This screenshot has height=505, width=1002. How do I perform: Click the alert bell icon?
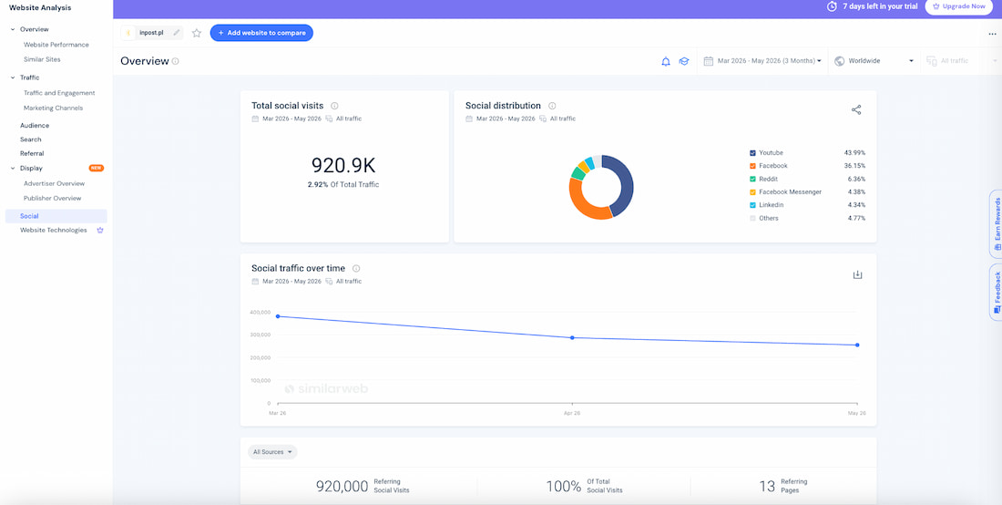click(x=666, y=61)
